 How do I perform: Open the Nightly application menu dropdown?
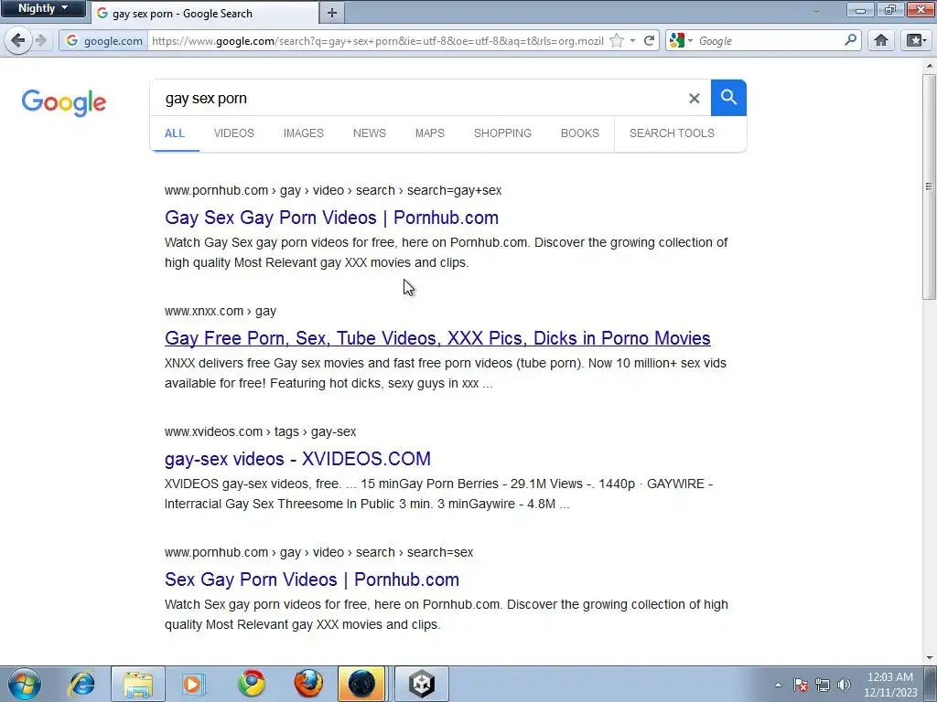coord(43,8)
